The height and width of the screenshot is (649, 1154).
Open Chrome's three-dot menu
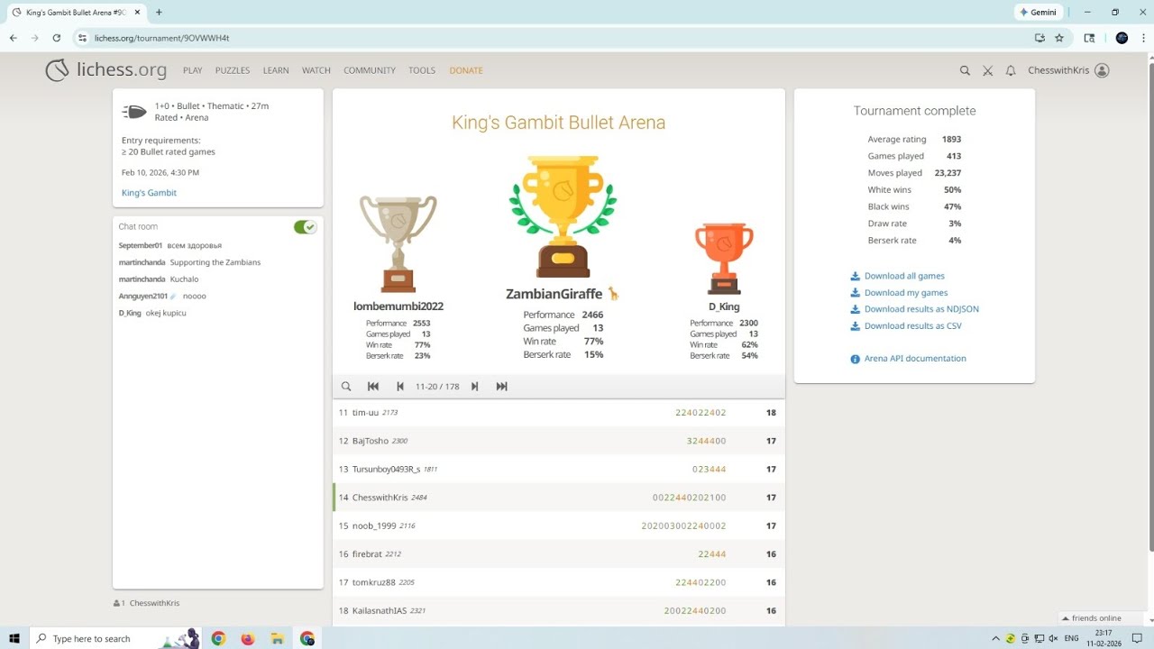[x=1142, y=38]
